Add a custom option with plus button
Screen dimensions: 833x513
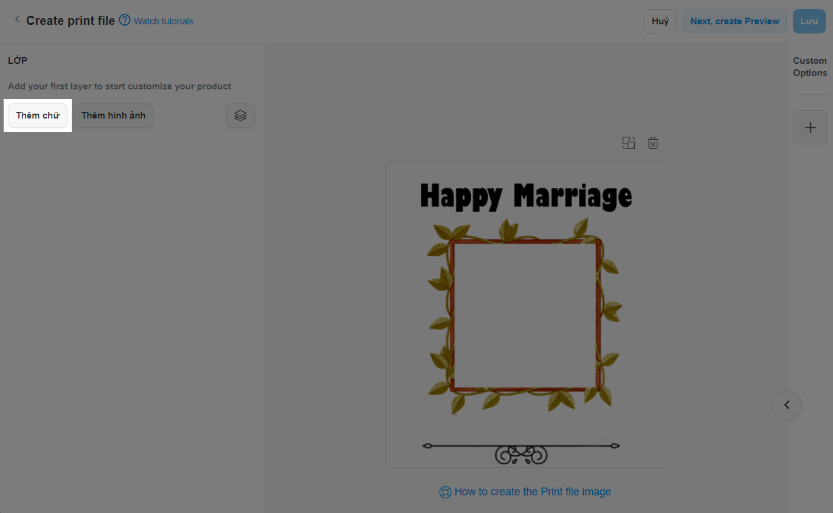811,128
